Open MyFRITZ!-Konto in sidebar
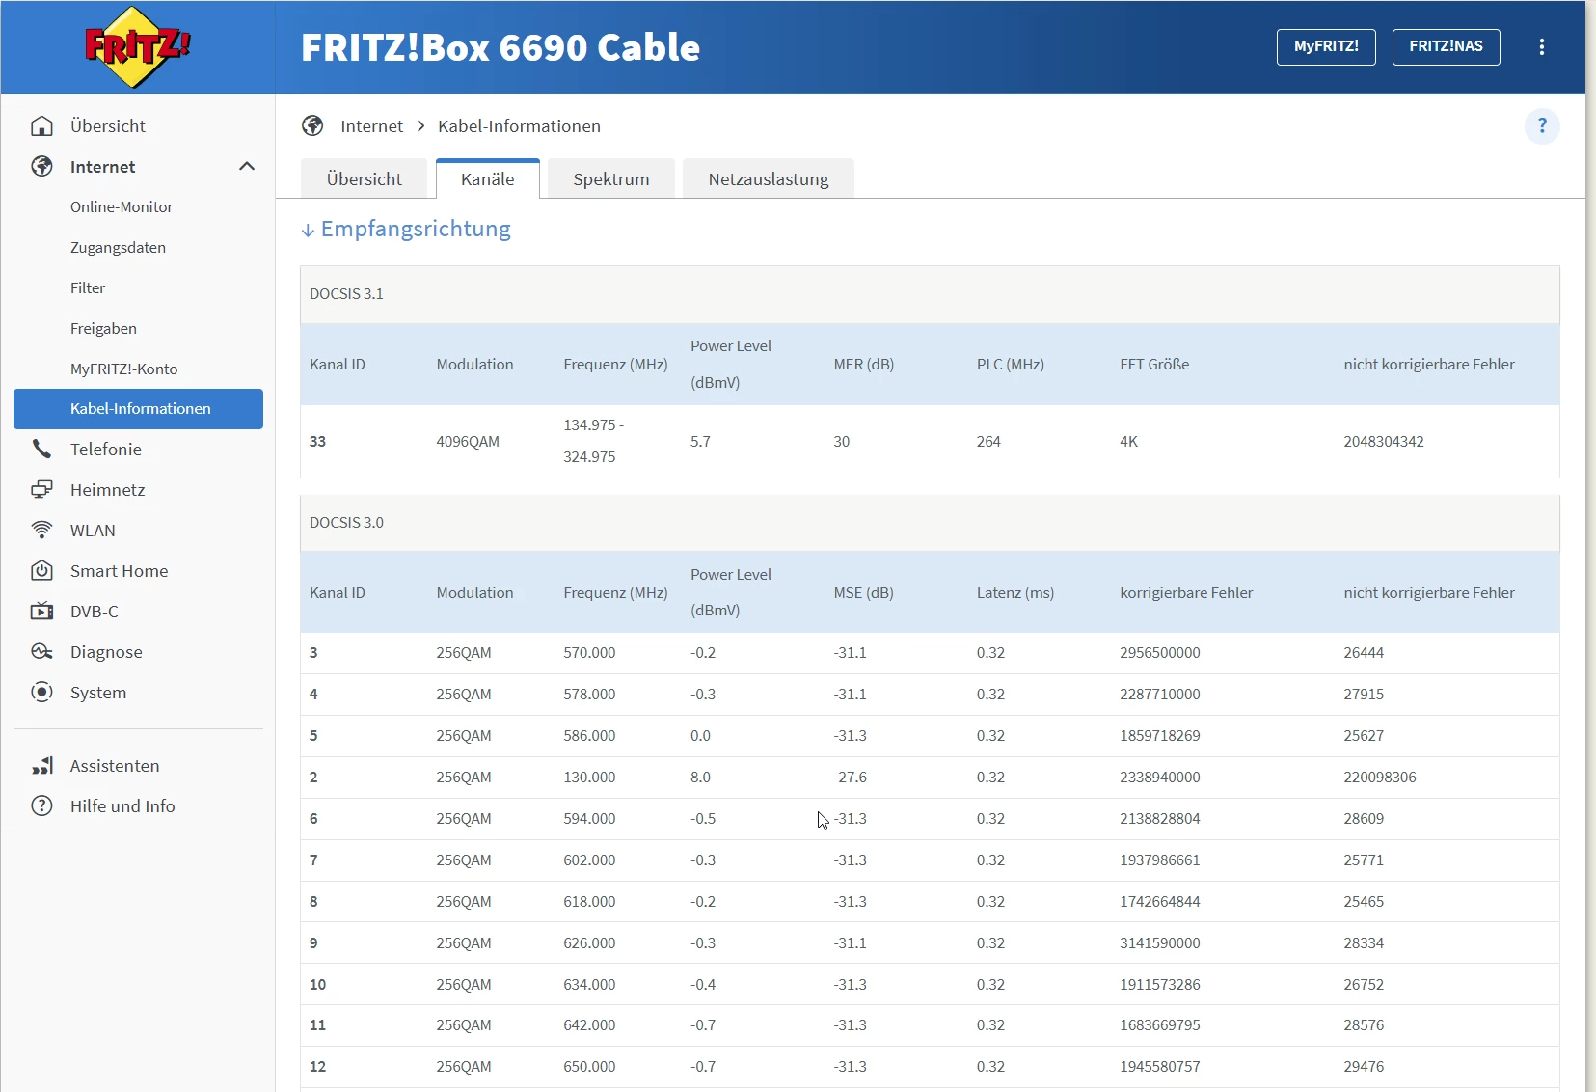Image resolution: width=1596 pixels, height=1092 pixels. pos(123,369)
